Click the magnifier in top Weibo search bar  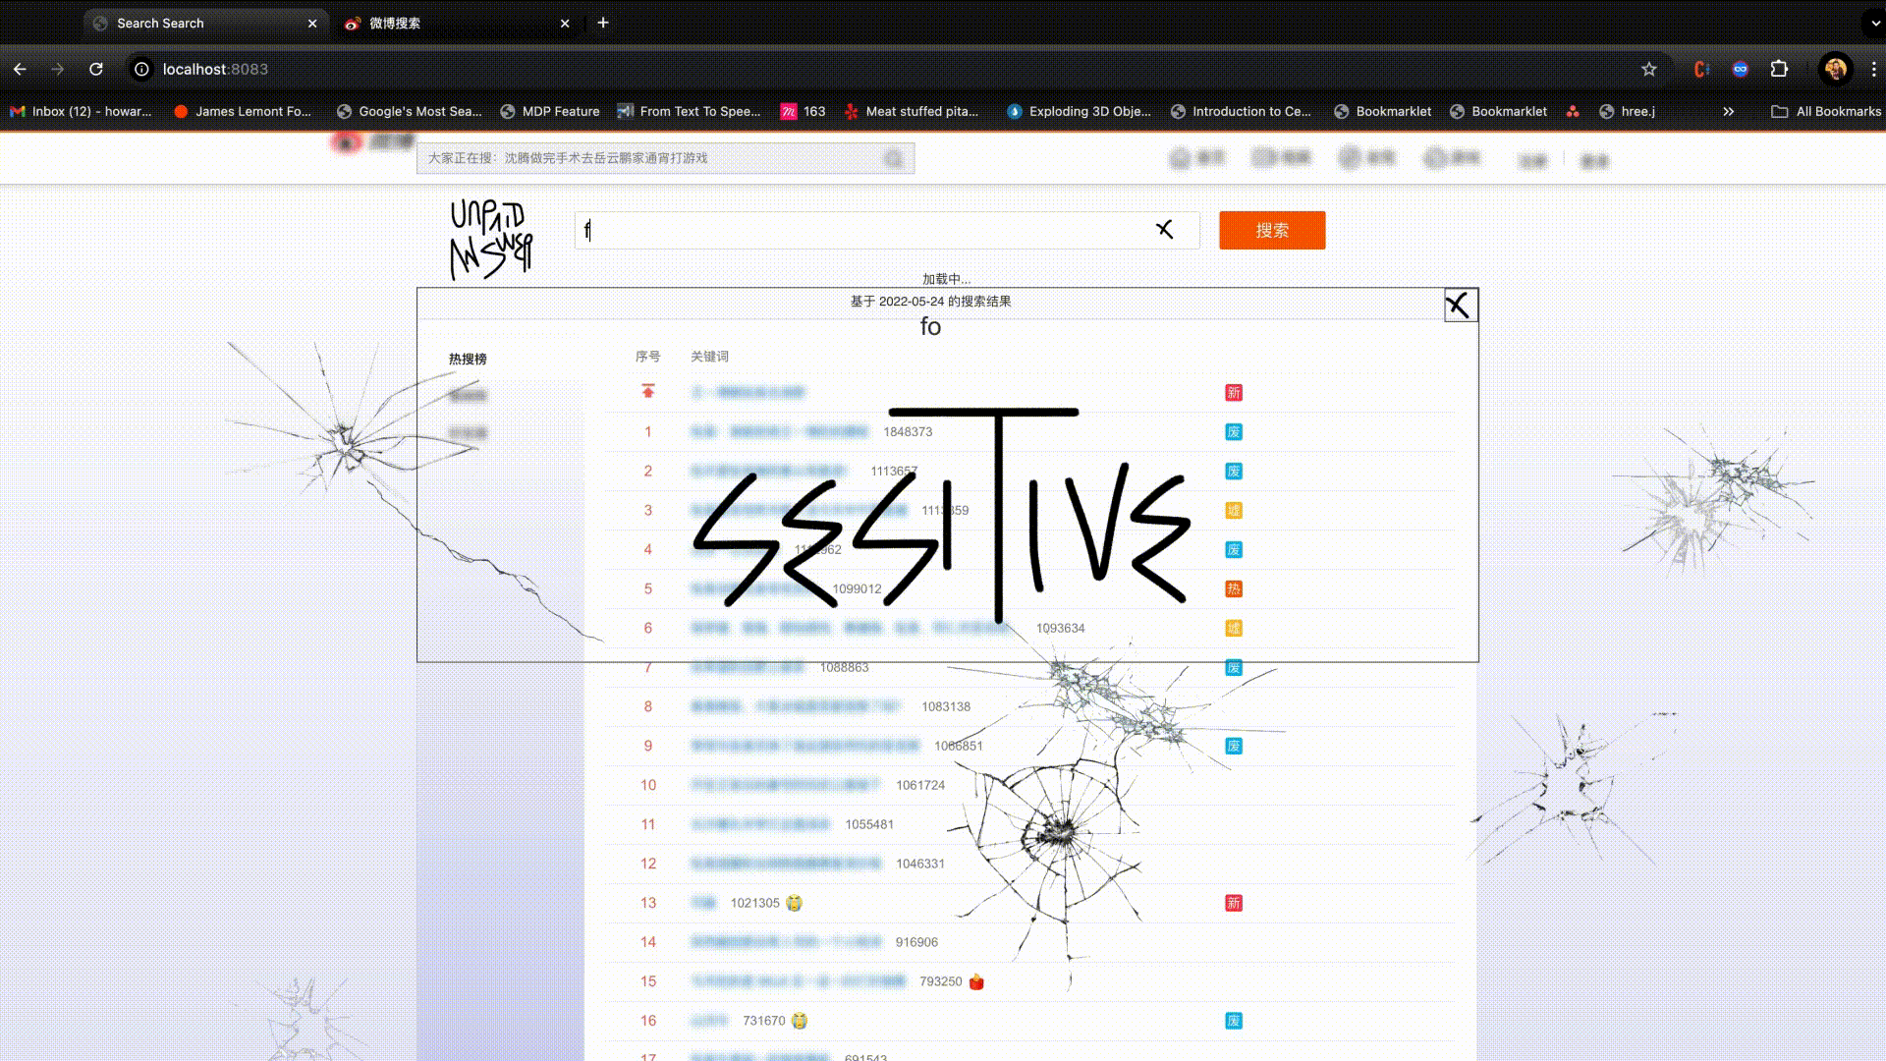(x=893, y=158)
